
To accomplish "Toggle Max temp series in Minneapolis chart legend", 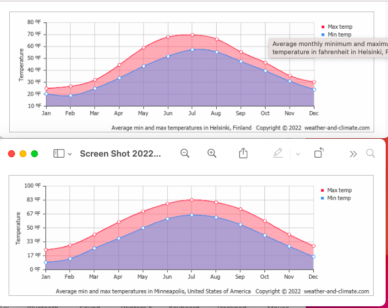I will tap(339, 191).
